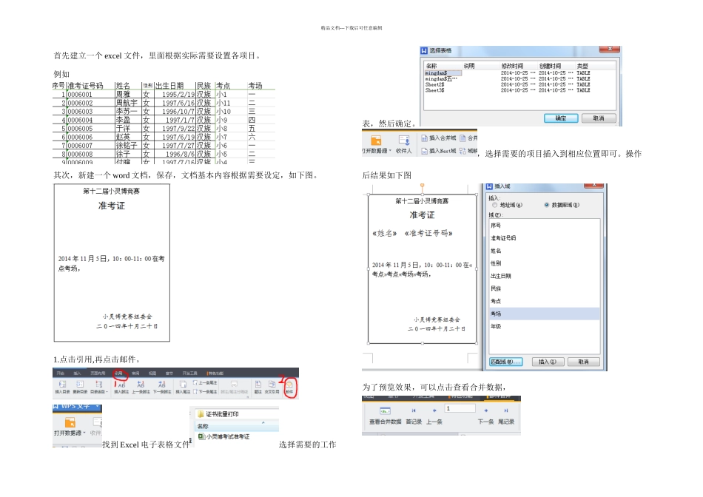Click 下一条尾注 (Next endnote) in ribbon
The width and height of the screenshot is (703, 497).
pos(205,391)
